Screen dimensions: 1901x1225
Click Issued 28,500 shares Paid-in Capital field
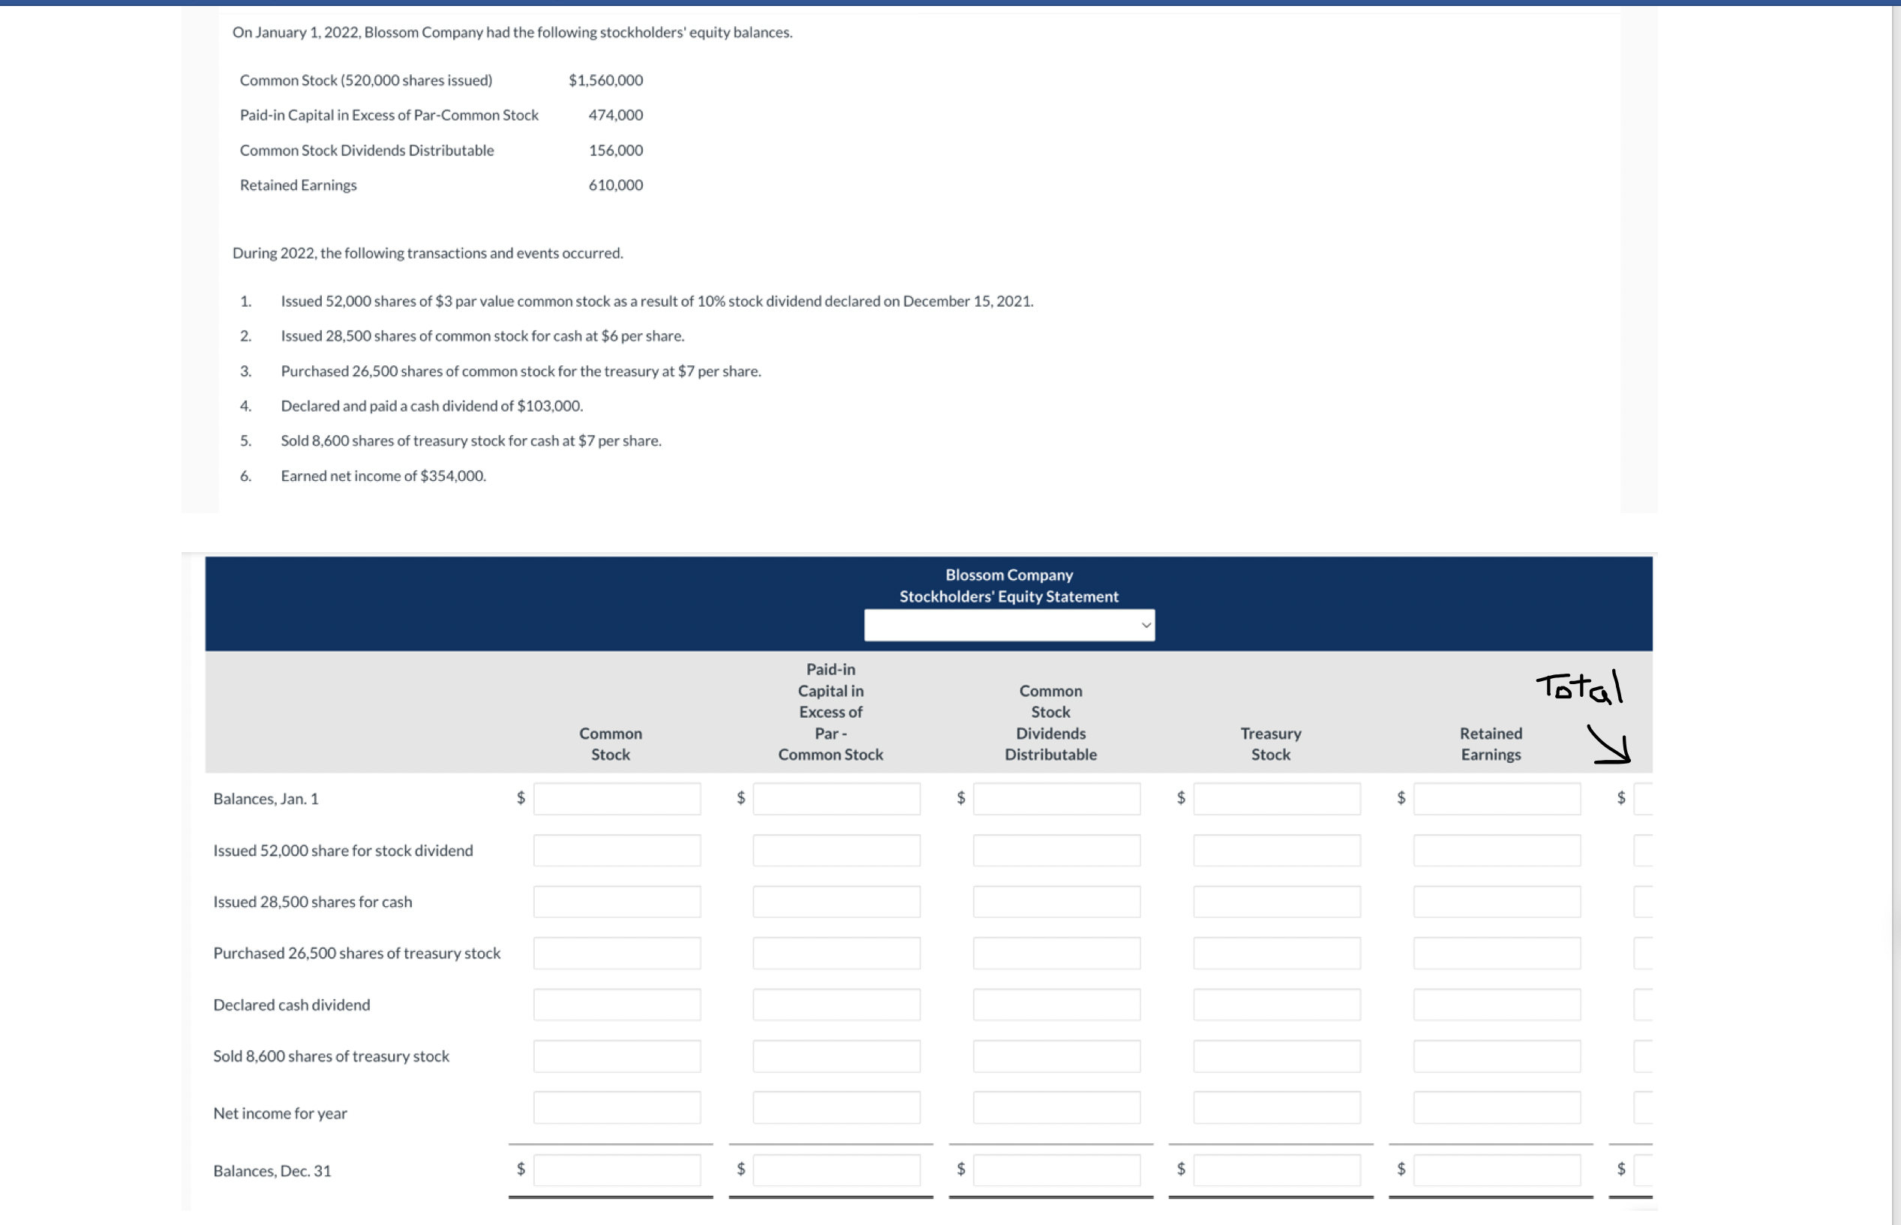(836, 901)
